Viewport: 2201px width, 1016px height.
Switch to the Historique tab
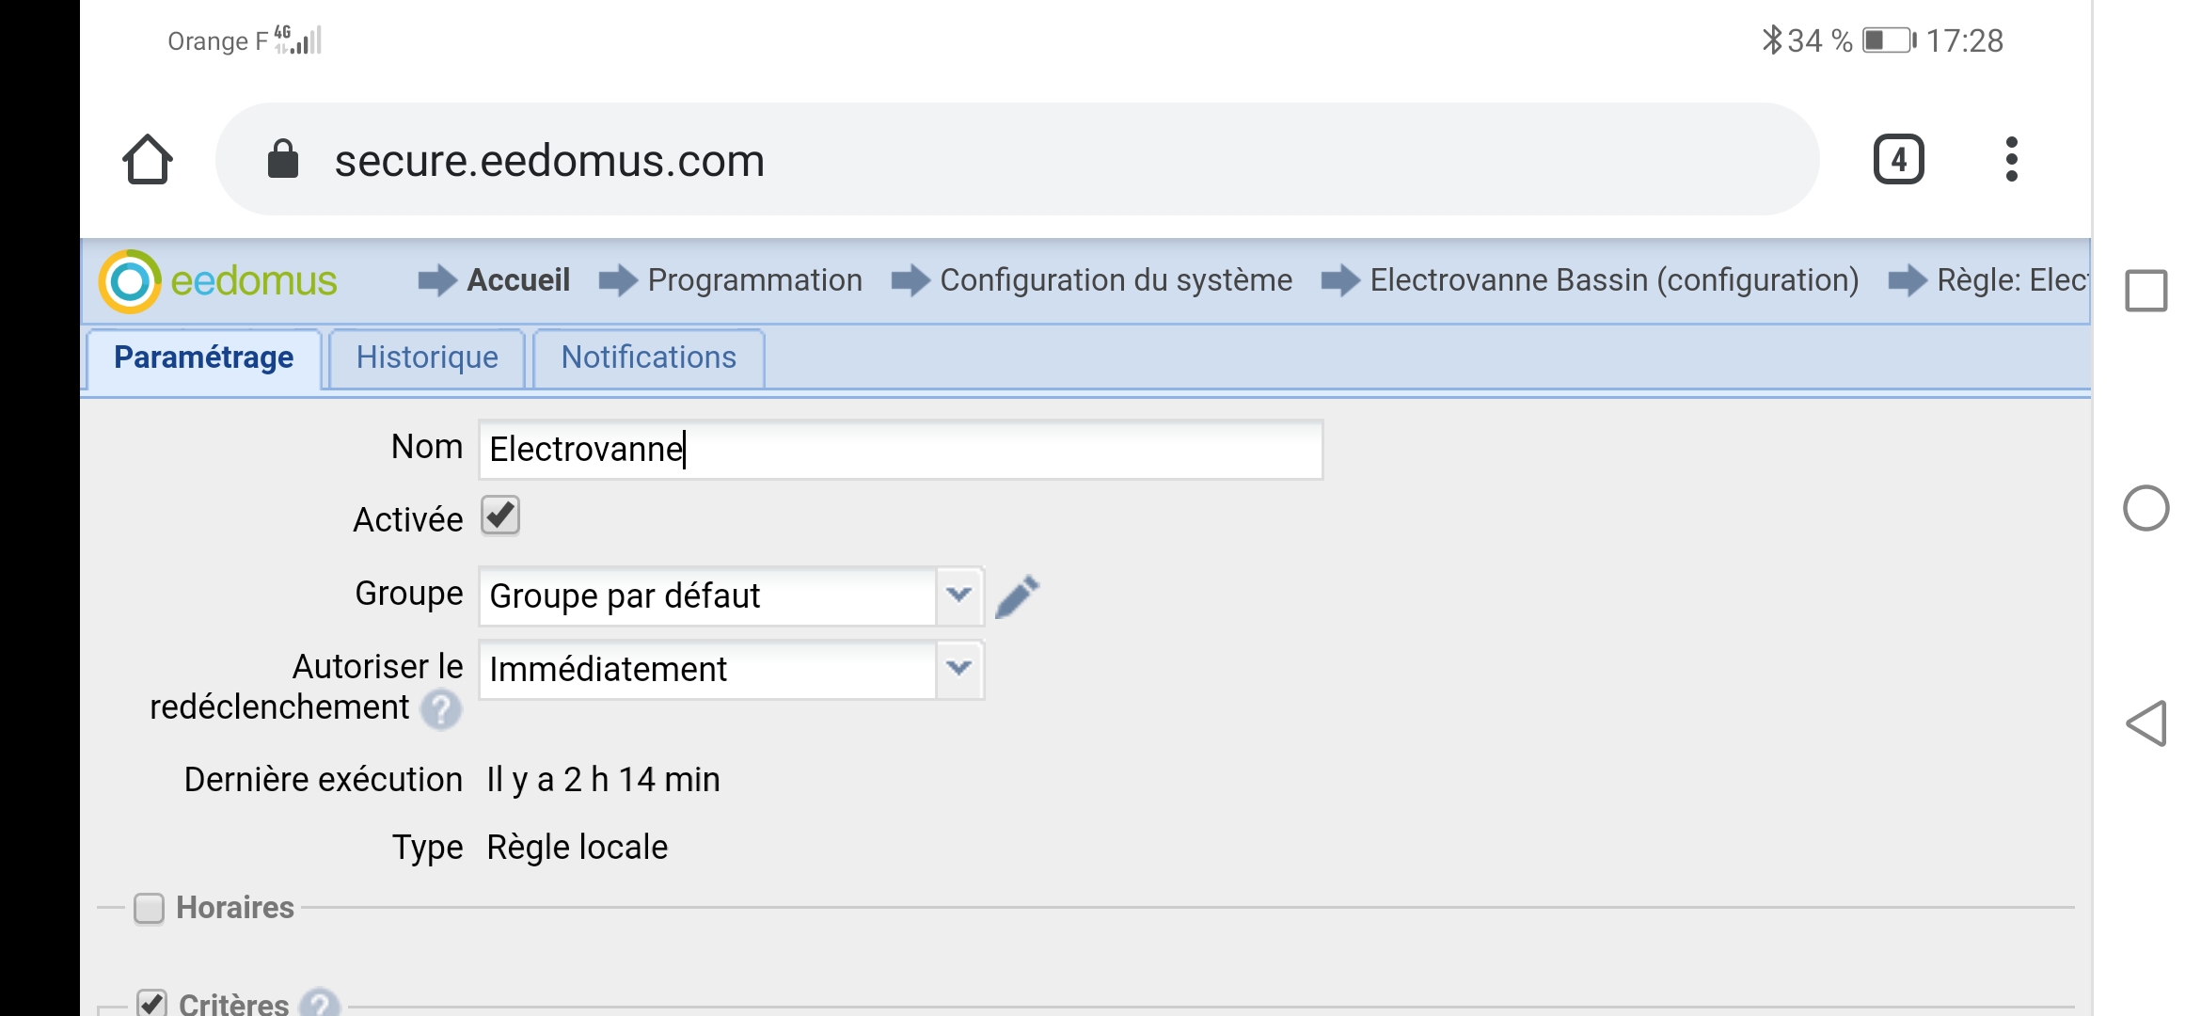click(x=427, y=357)
